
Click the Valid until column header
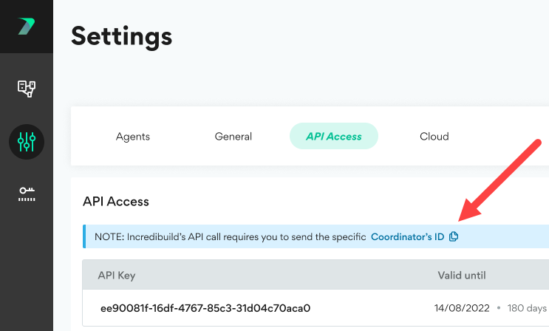coord(462,276)
